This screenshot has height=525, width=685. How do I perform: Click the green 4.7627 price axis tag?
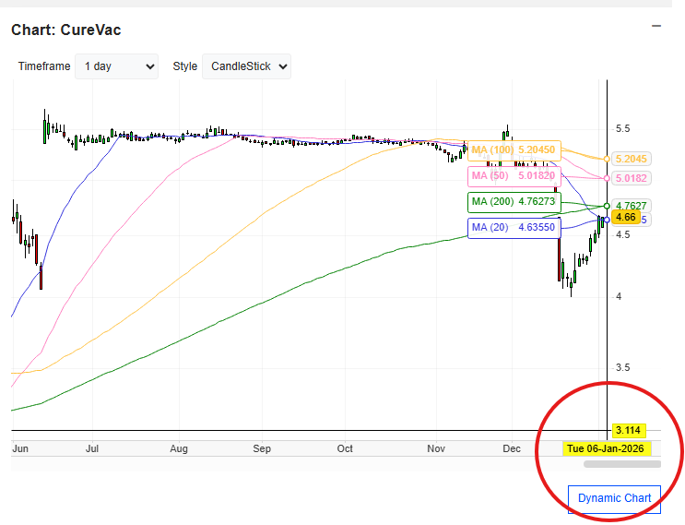(x=632, y=206)
